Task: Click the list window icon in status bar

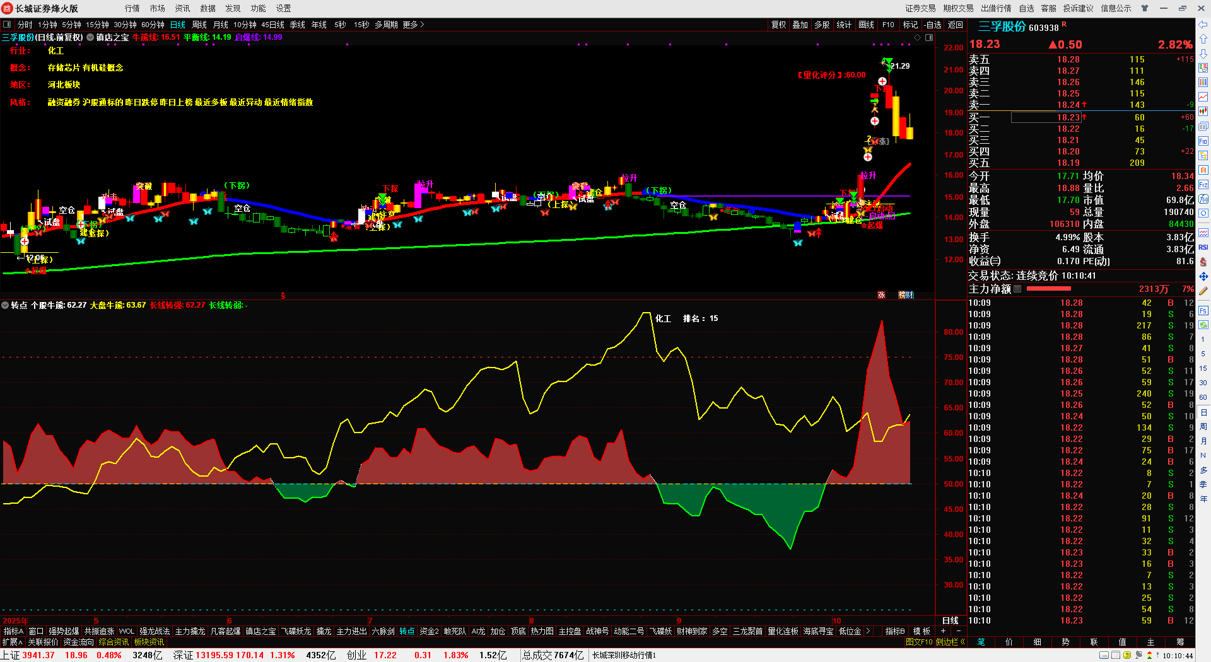Action: point(1115,655)
